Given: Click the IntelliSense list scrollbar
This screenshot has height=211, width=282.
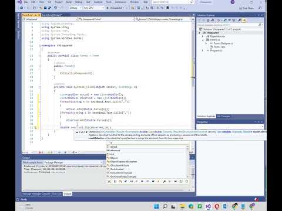Looking at the screenshot, I should (x=187, y=162).
